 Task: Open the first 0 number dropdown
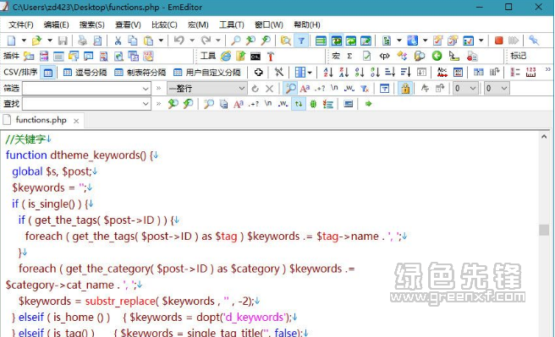473,88
